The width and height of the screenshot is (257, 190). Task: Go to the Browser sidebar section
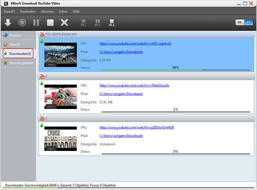coord(18,35)
